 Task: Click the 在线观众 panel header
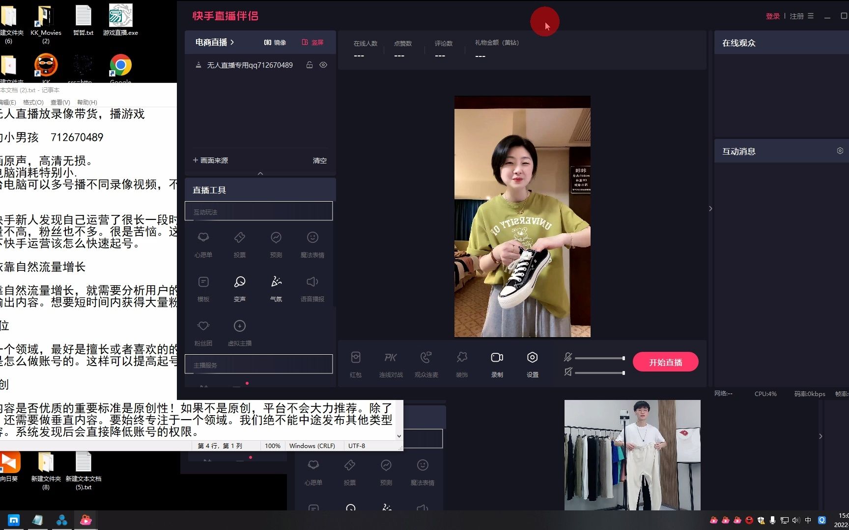[x=781, y=43]
